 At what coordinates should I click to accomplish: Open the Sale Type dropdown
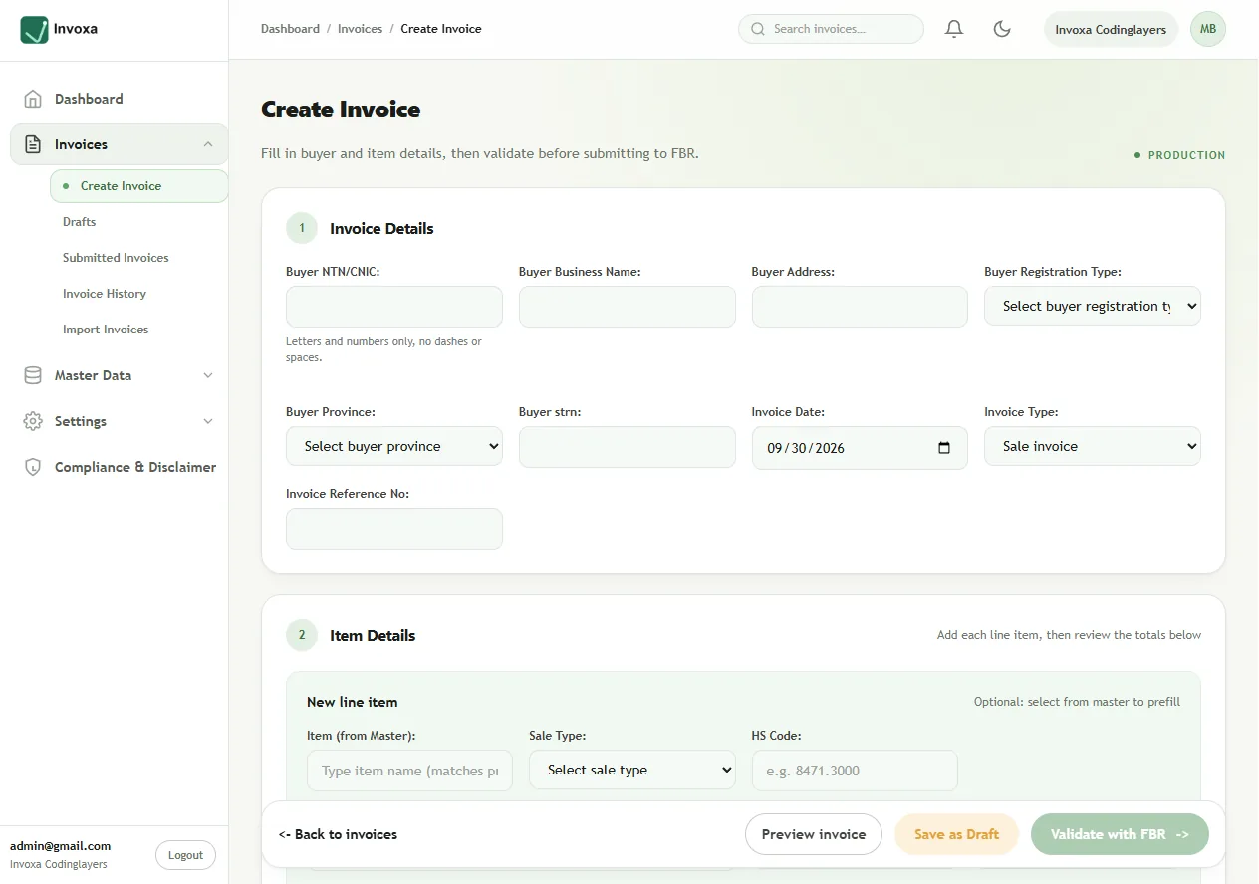pos(632,770)
